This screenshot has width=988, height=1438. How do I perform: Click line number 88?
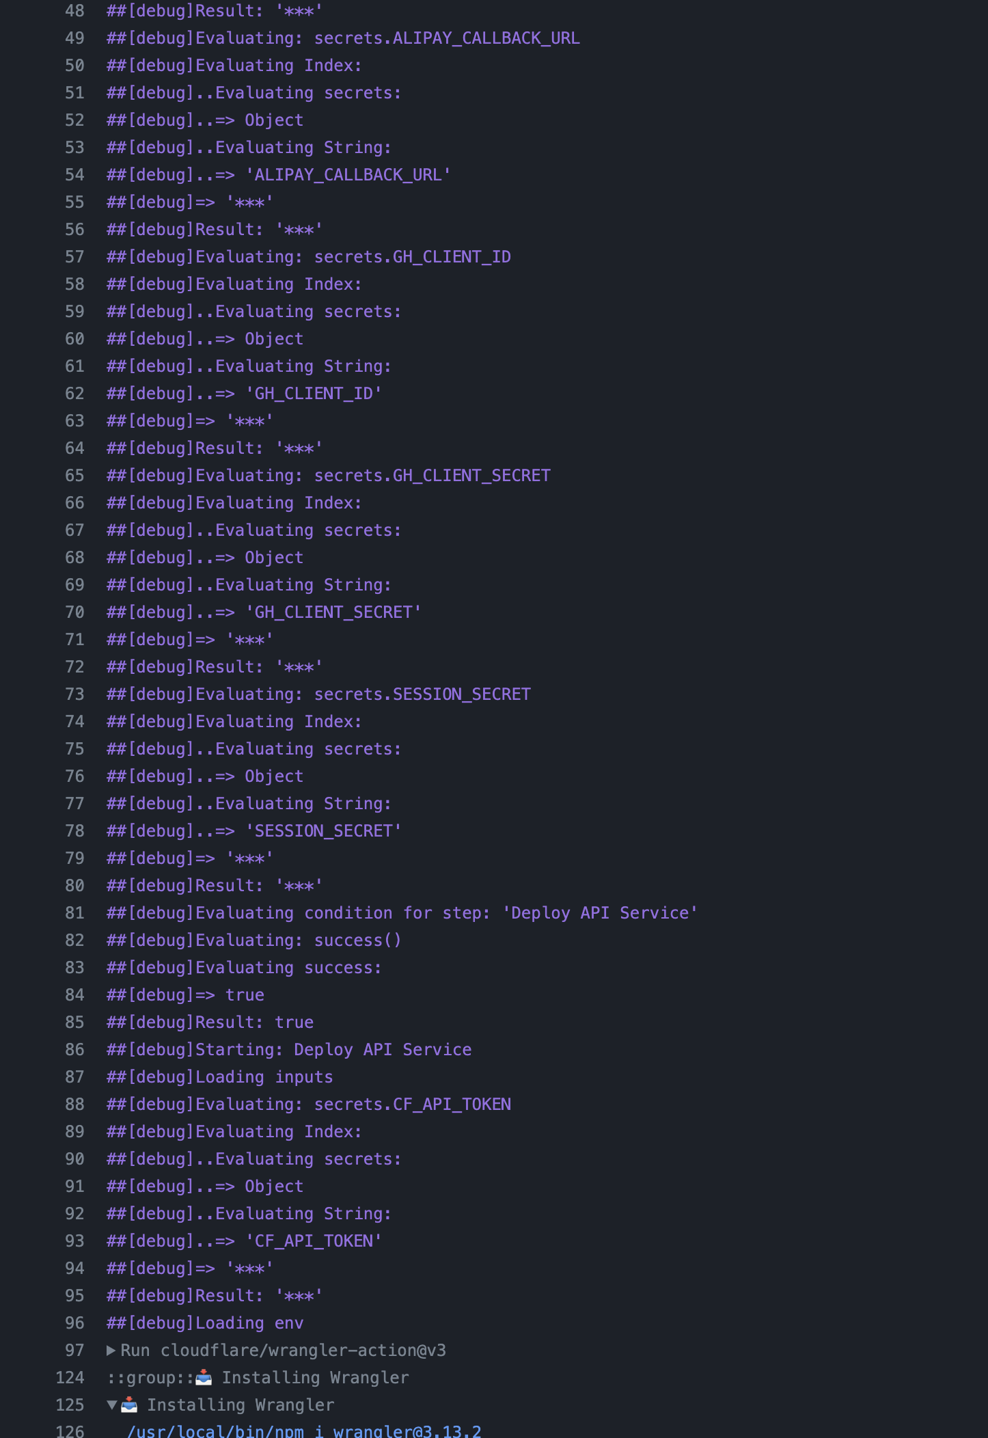(74, 1104)
